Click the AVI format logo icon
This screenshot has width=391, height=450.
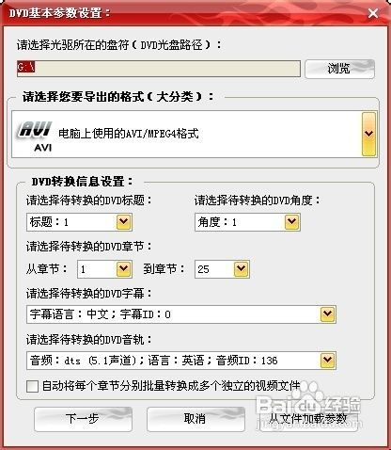(35, 136)
